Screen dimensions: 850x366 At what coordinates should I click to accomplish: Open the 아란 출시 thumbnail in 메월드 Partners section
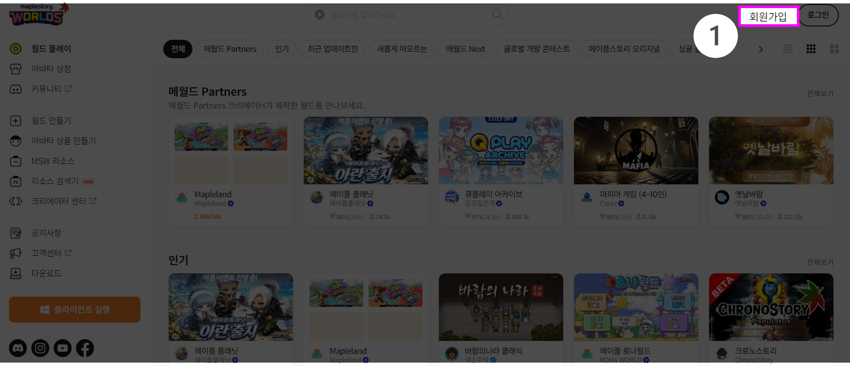(x=366, y=150)
